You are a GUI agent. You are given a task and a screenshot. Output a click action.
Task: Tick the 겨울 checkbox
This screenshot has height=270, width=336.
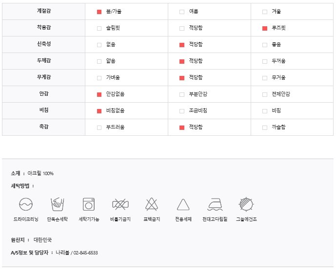(265, 12)
